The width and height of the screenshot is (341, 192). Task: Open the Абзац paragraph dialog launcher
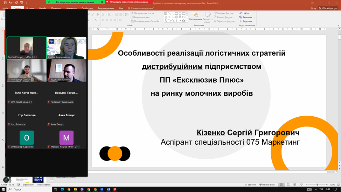pos(161,26)
